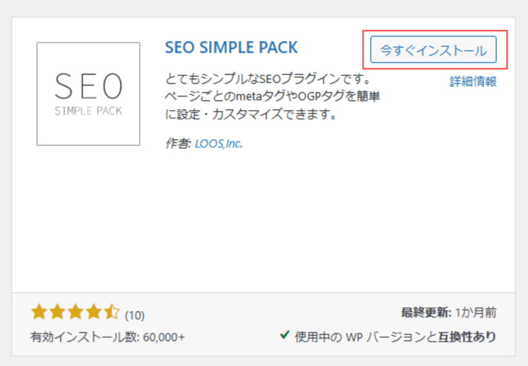528x366 pixels.
Task: Click the fourth gold rating star
Action: point(94,311)
